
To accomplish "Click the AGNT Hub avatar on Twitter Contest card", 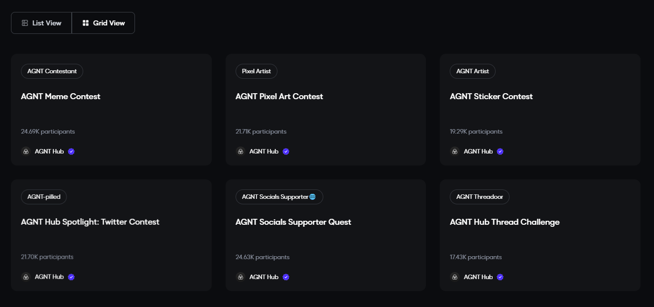I will 26,277.
